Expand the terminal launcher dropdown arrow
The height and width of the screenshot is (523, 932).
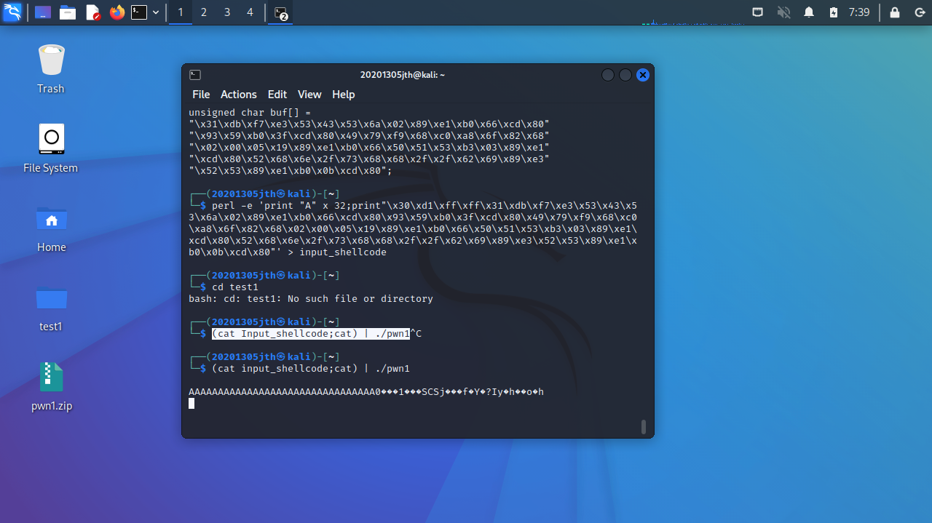(x=156, y=12)
